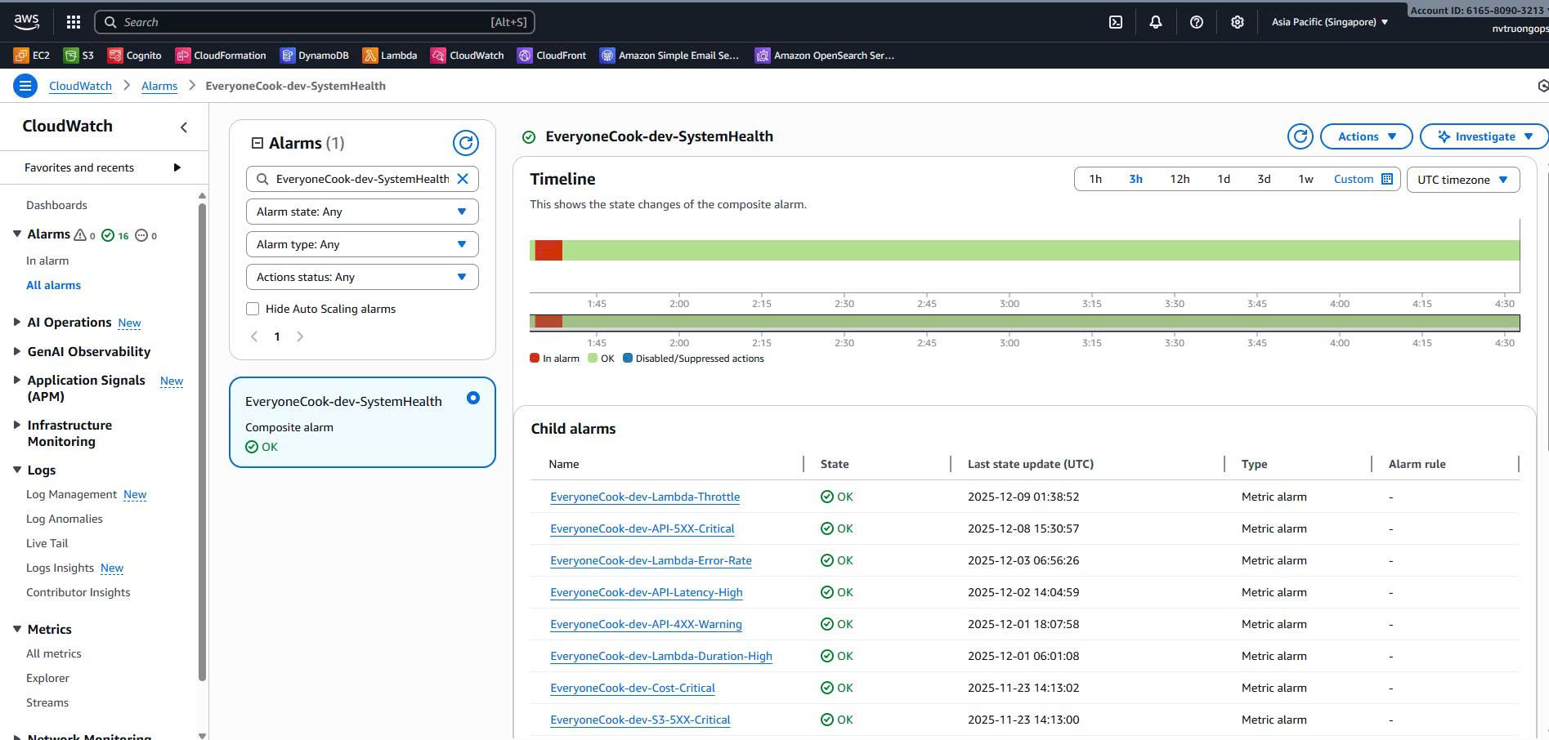Open EveryoneCook-dev-S3-5XX-Critical child alarm
The height and width of the screenshot is (740, 1549).
pyautogui.click(x=640, y=720)
